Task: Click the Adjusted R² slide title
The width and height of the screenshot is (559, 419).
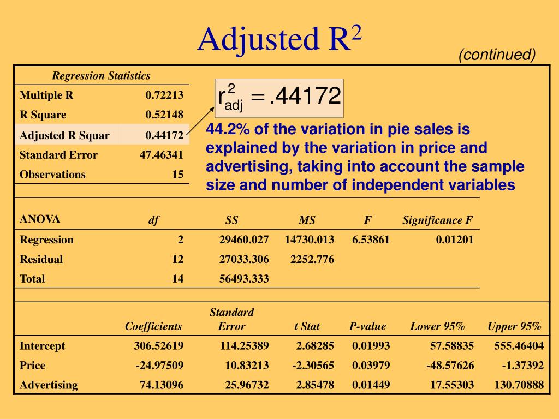Action: coord(279,40)
